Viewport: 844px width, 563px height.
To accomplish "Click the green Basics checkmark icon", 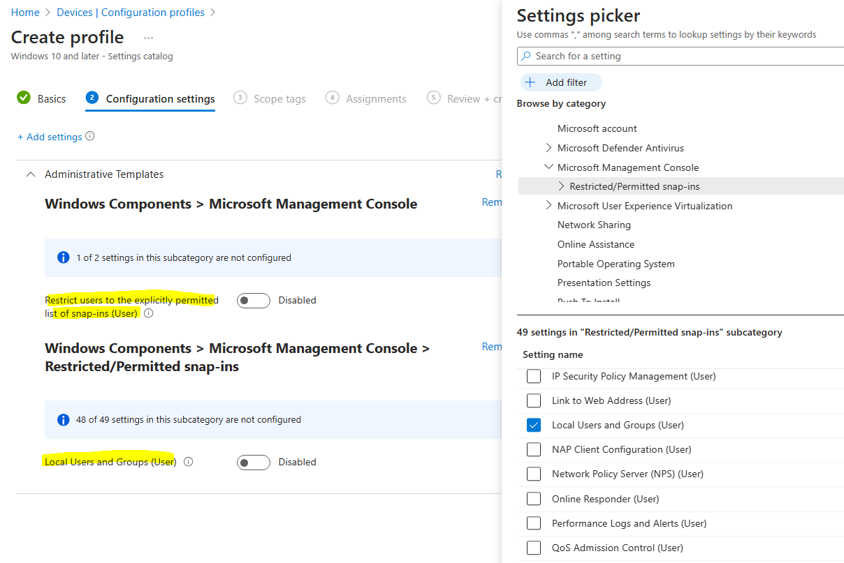I will click(24, 98).
